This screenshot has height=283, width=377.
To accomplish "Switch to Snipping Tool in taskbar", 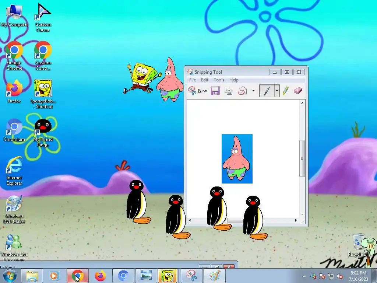I will pyautogui.click(x=192, y=276).
